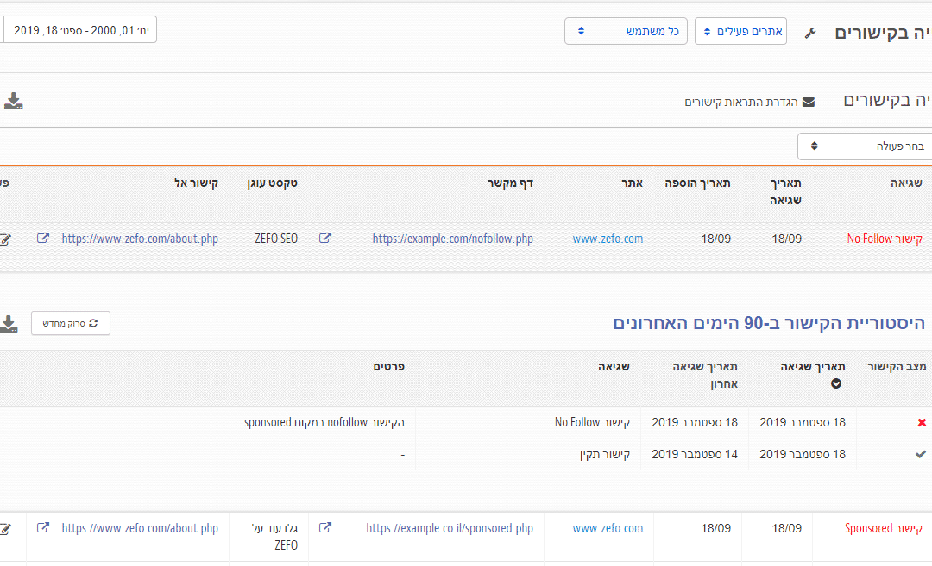
Task: Open the בחר פעולה action dropdown
Action: pos(865,146)
